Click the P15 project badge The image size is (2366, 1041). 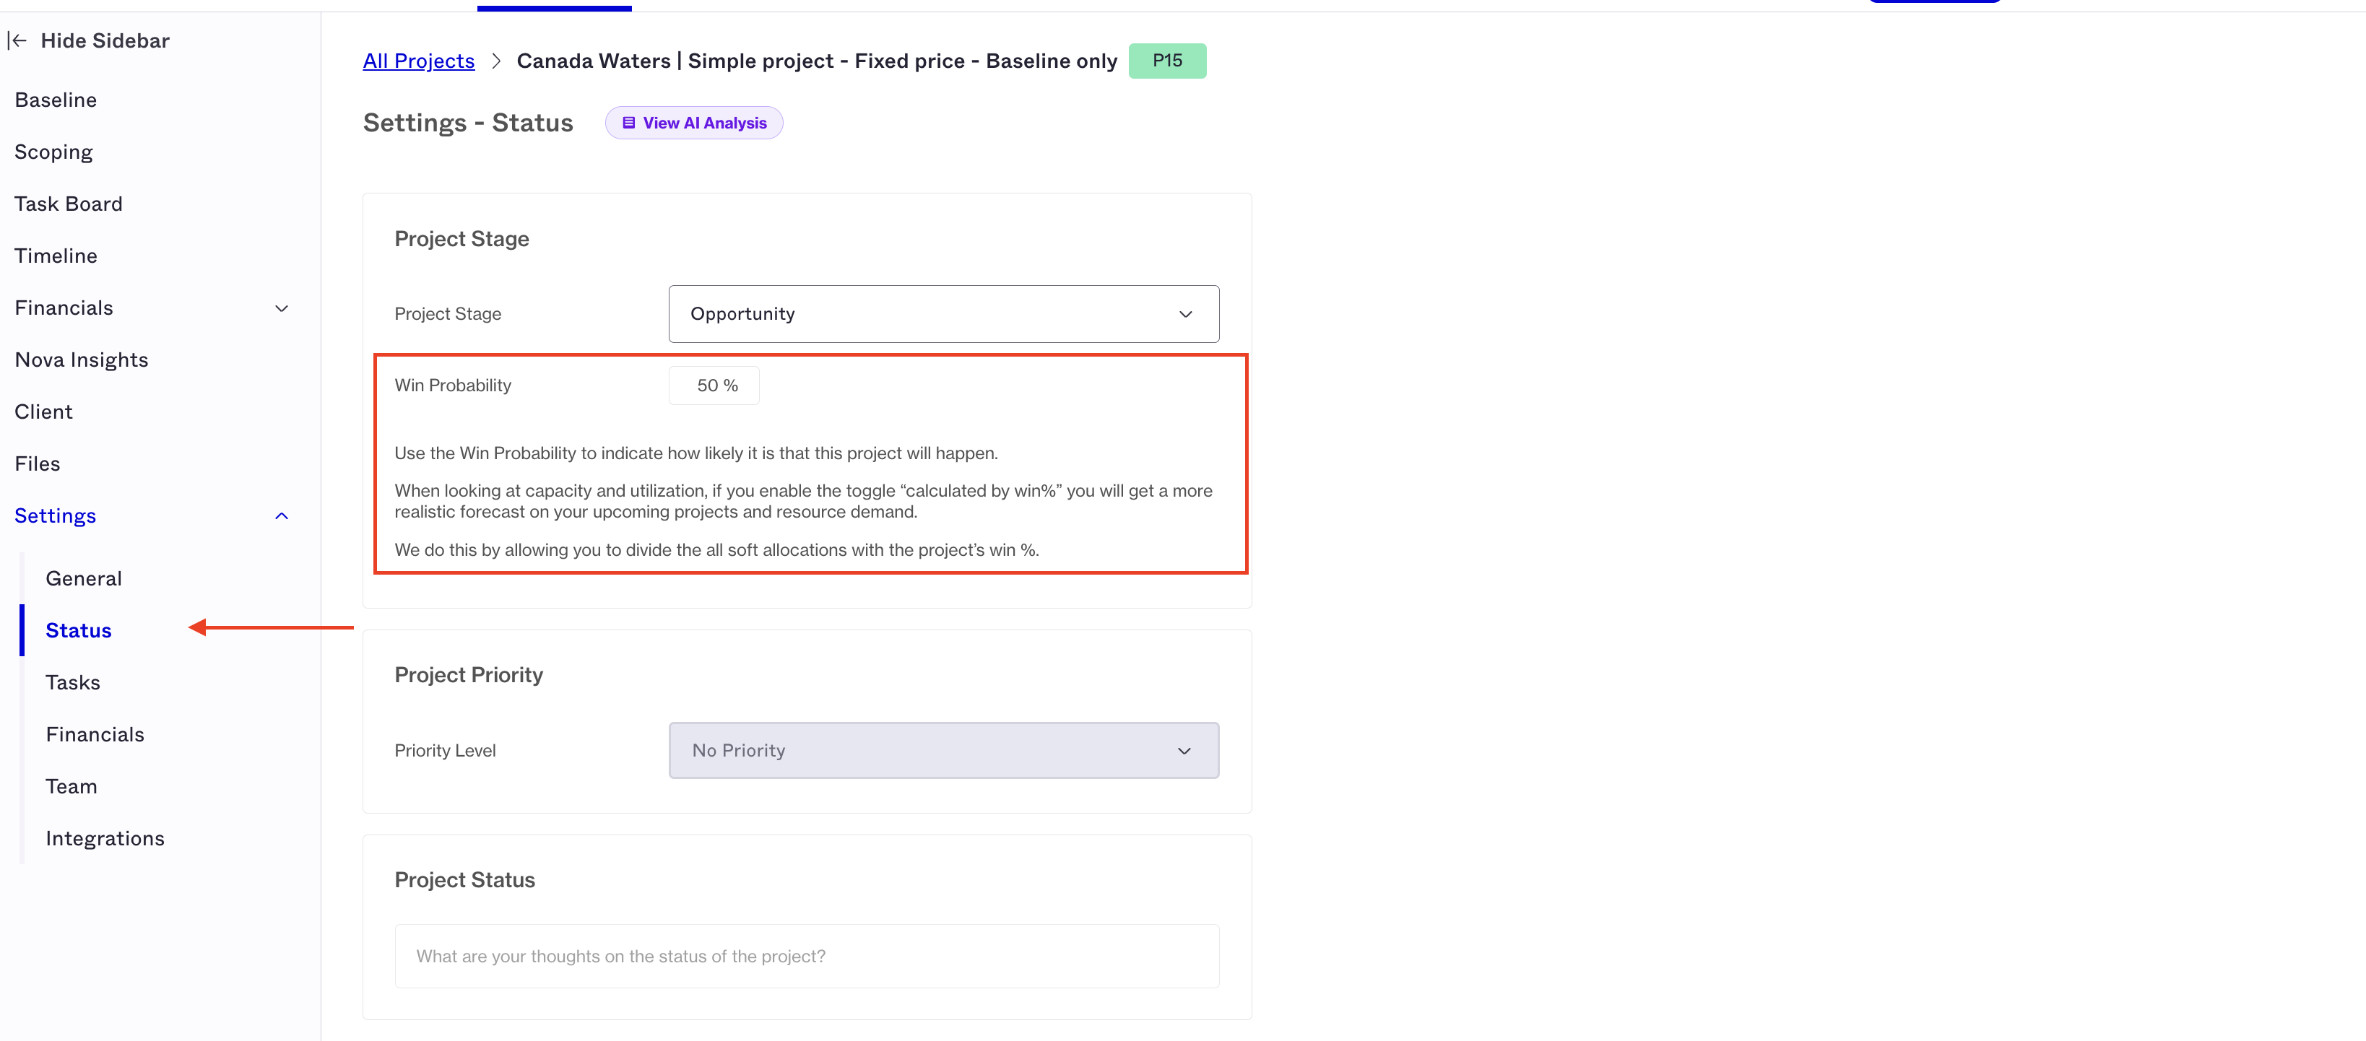[x=1166, y=61]
